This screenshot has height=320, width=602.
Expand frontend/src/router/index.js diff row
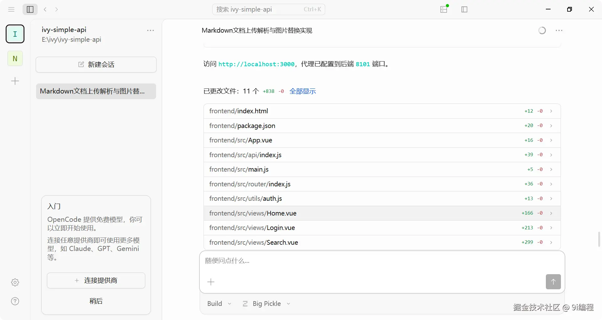coord(382,184)
